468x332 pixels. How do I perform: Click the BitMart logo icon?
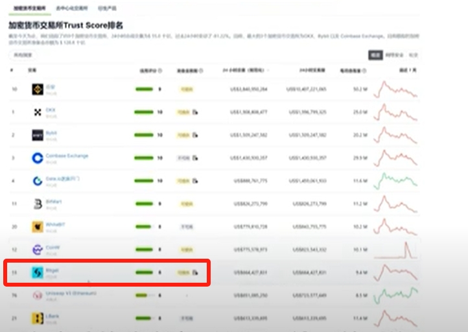(x=38, y=204)
